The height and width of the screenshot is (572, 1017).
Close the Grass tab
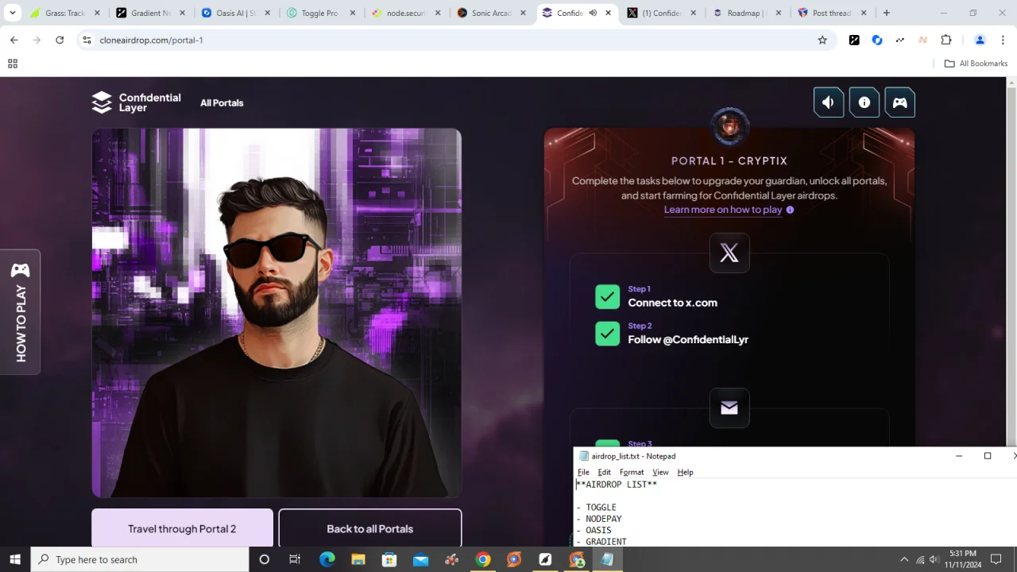click(x=97, y=13)
